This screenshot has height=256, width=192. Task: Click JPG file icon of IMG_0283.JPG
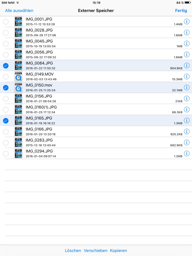[18, 142]
